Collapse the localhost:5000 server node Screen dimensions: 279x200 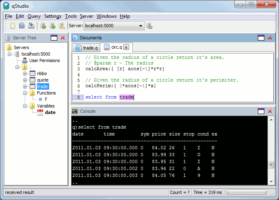pyautogui.click(x=10, y=54)
